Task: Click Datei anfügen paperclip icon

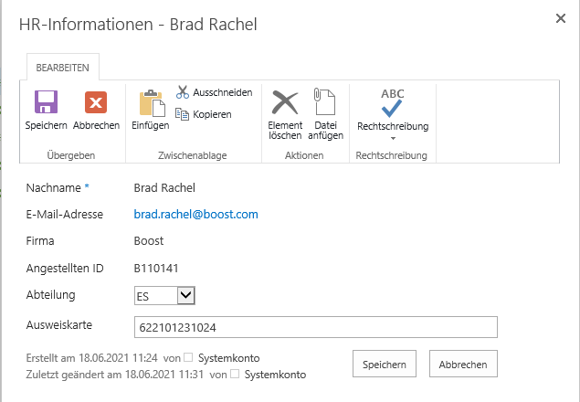Action: (x=325, y=101)
